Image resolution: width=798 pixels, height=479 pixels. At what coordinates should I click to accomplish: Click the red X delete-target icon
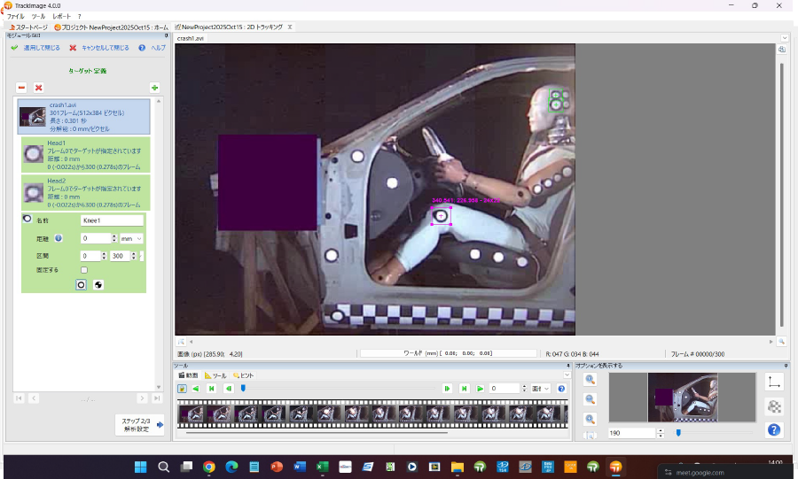coord(38,88)
